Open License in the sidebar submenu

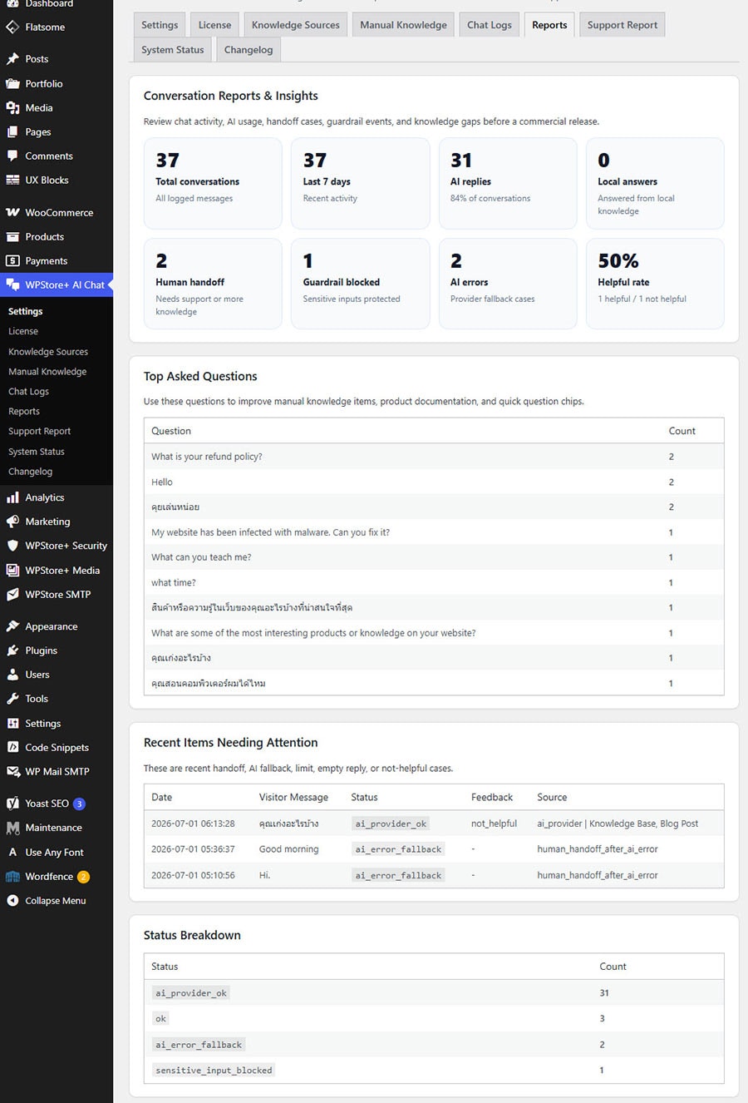pos(23,332)
